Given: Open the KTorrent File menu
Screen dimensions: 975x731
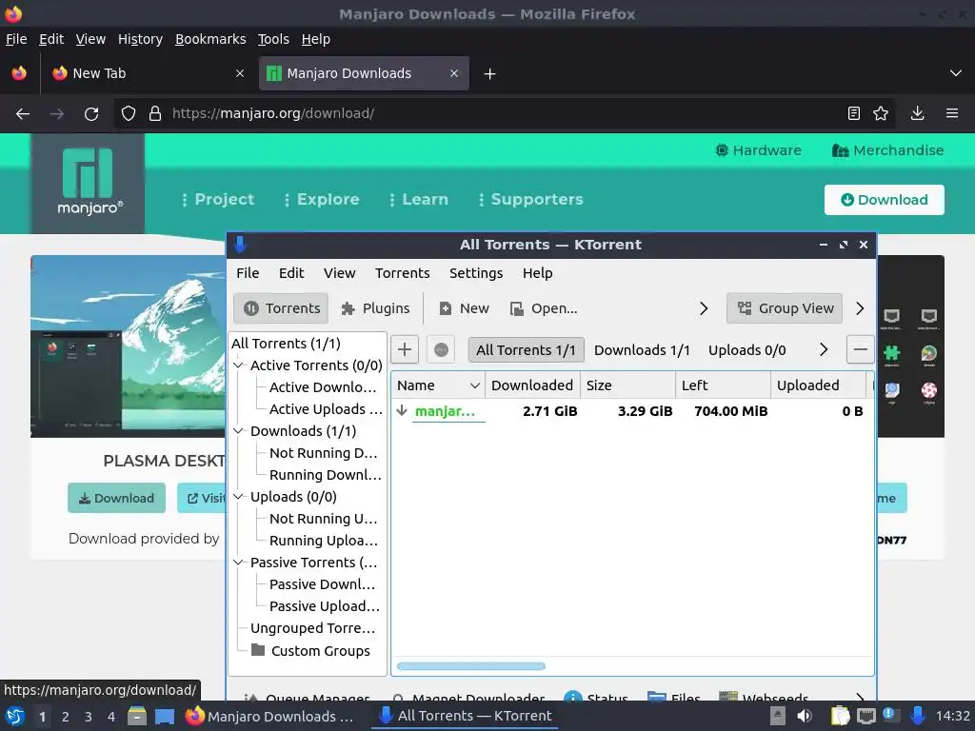Looking at the screenshot, I should click(248, 273).
